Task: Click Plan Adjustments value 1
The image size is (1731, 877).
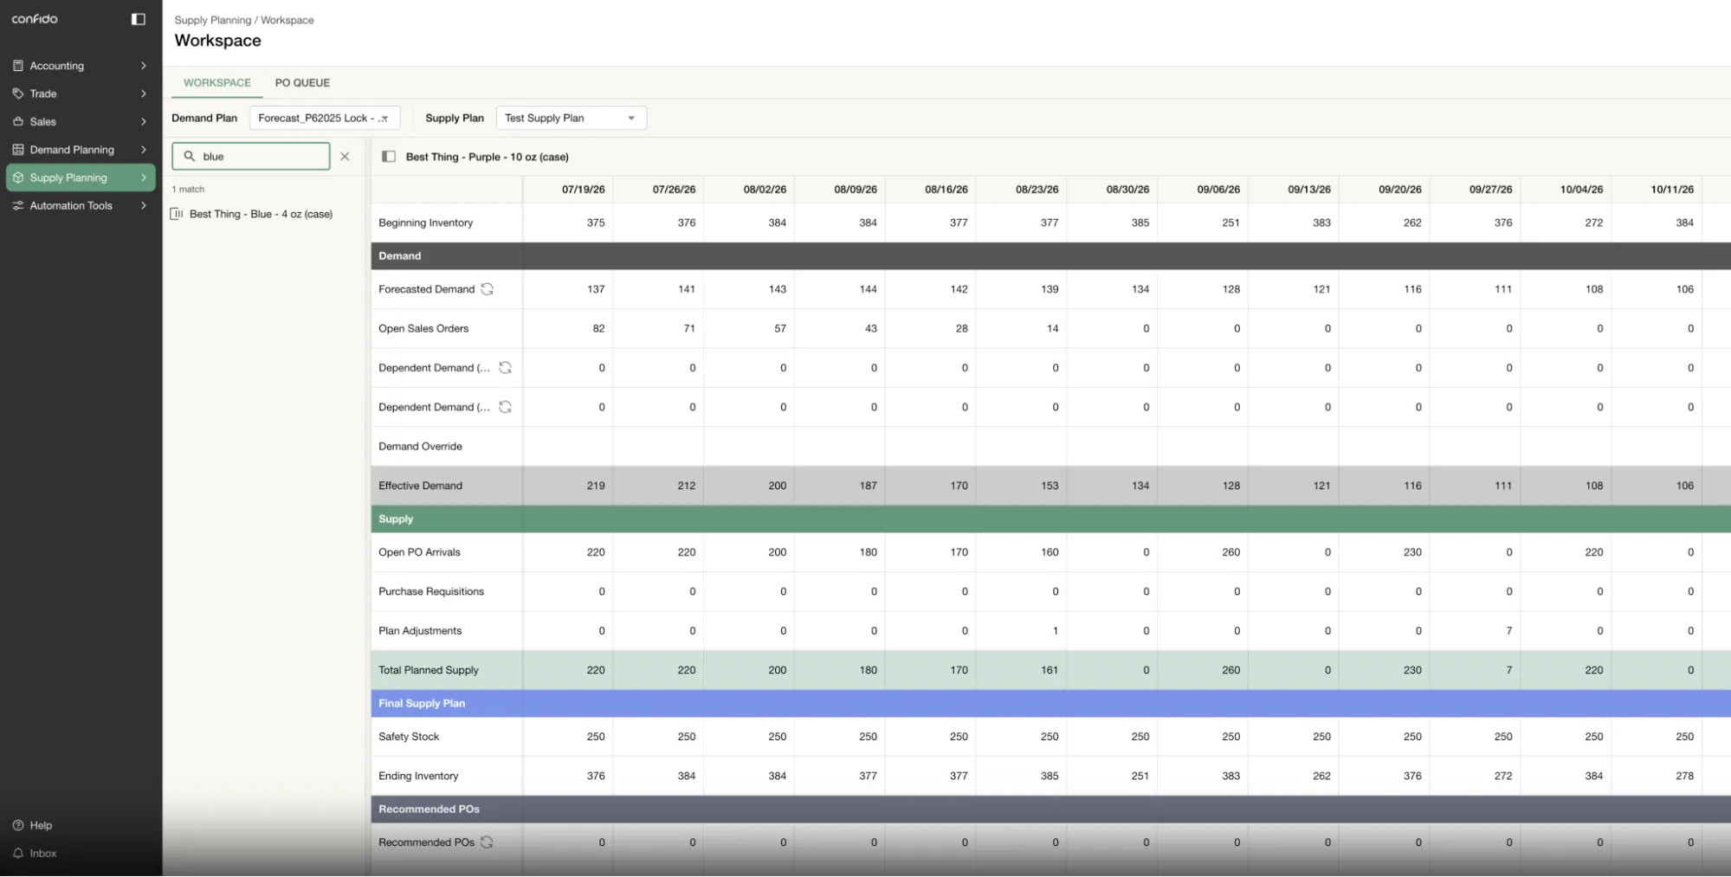Action: pos(1055,631)
